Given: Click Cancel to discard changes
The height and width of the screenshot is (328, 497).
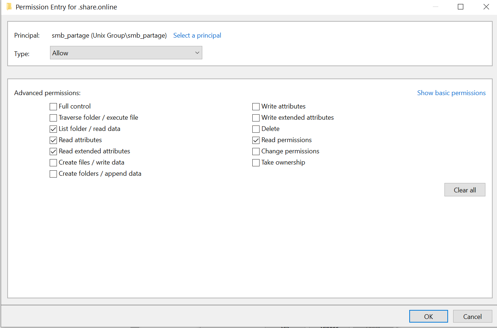Looking at the screenshot, I should pyautogui.click(x=472, y=316).
